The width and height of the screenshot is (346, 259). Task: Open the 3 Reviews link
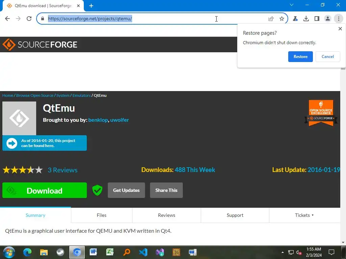[x=63, y=170]
